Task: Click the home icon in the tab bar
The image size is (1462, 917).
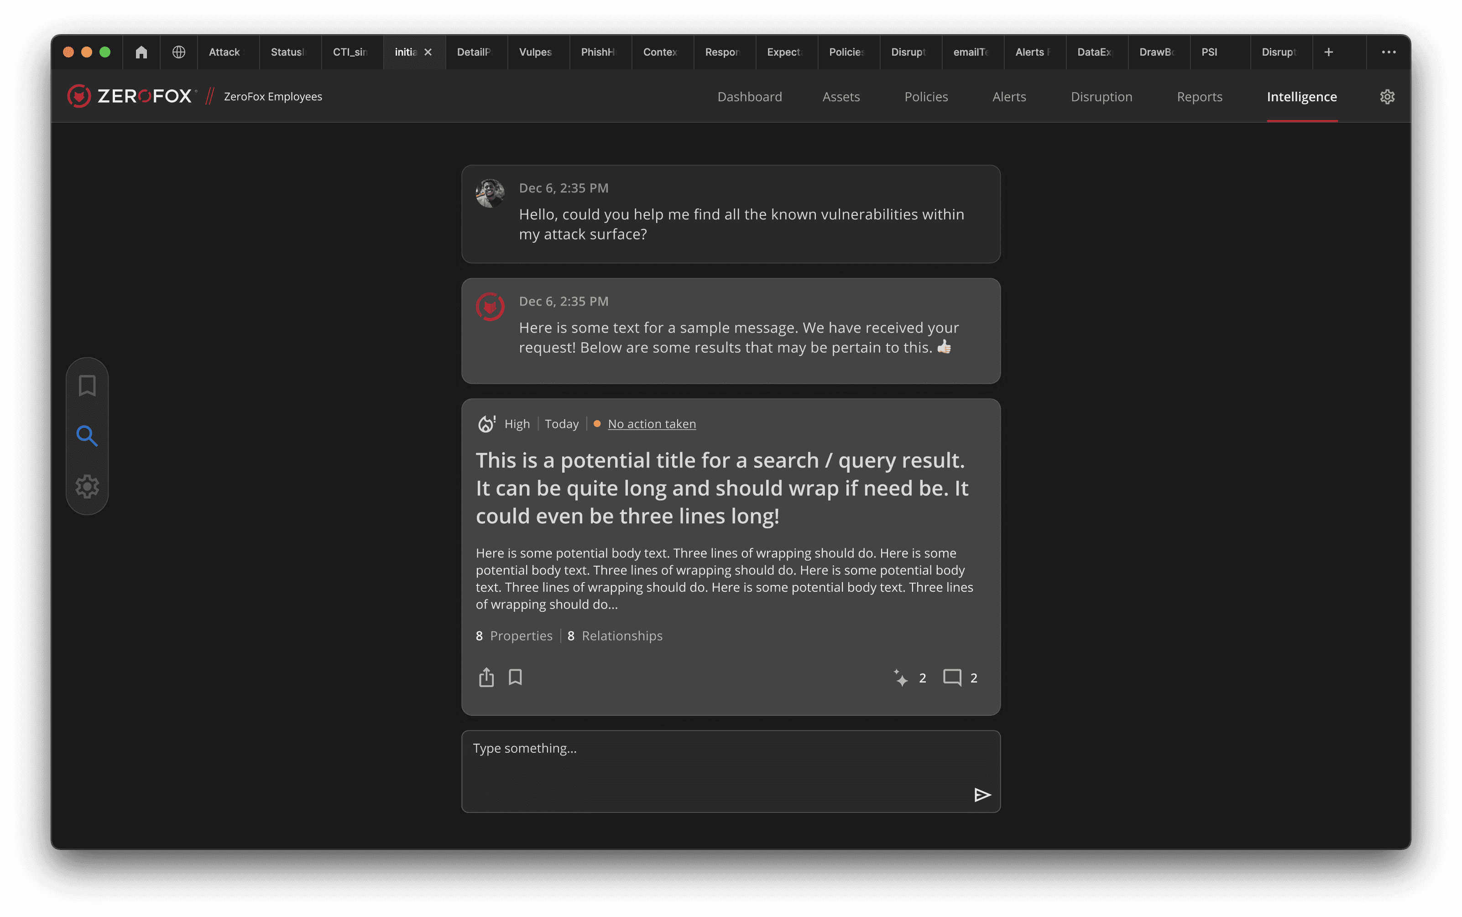Action: point(141,52)
